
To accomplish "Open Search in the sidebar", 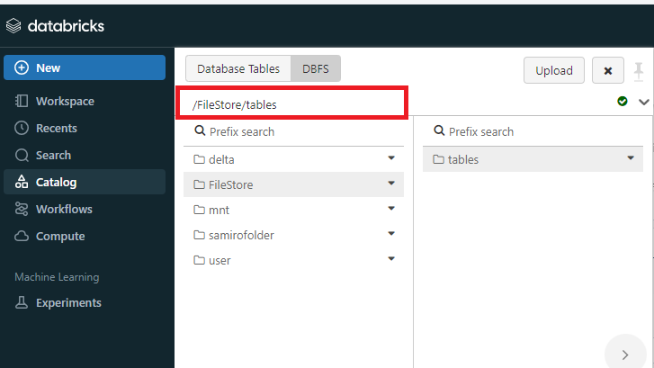I will pos(53,156).
